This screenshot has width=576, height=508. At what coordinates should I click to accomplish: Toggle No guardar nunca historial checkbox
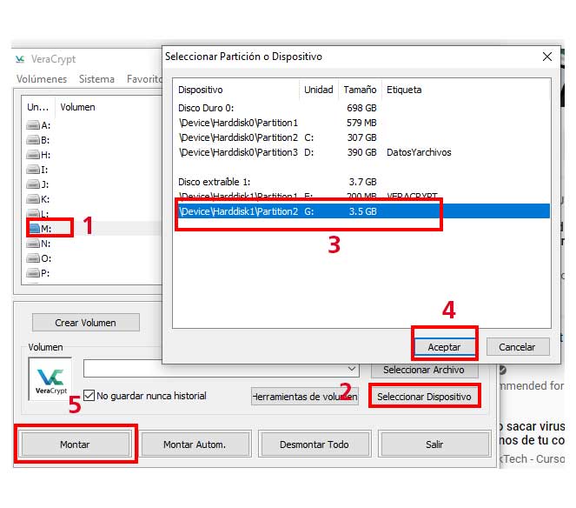click(89, 396)
